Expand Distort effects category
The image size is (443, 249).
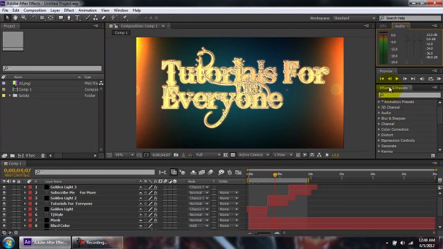[379, 135]
